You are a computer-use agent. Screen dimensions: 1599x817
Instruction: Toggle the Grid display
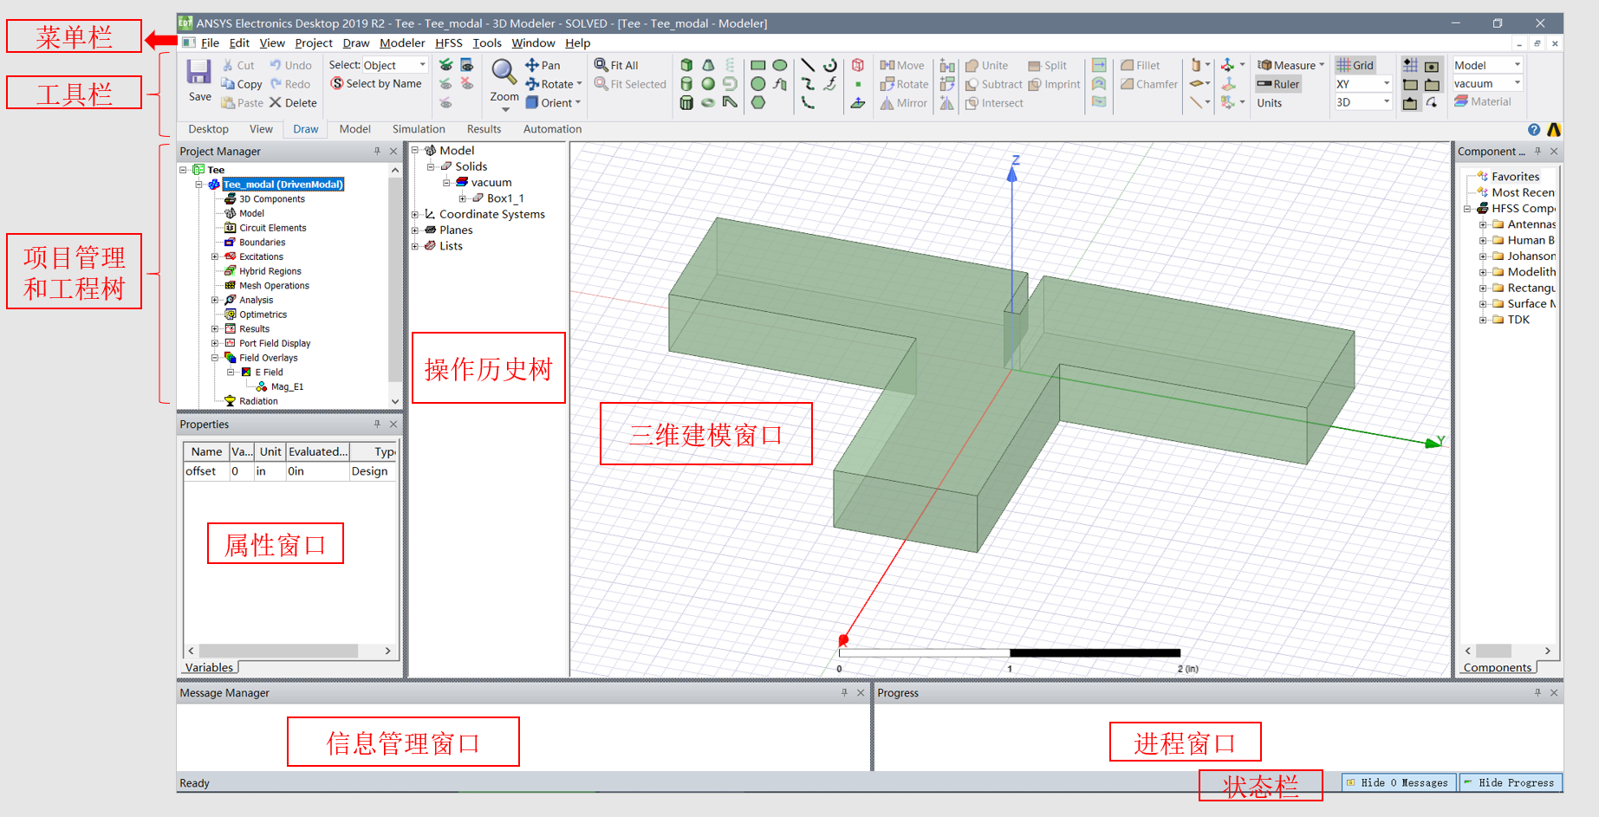(1355, 64)
